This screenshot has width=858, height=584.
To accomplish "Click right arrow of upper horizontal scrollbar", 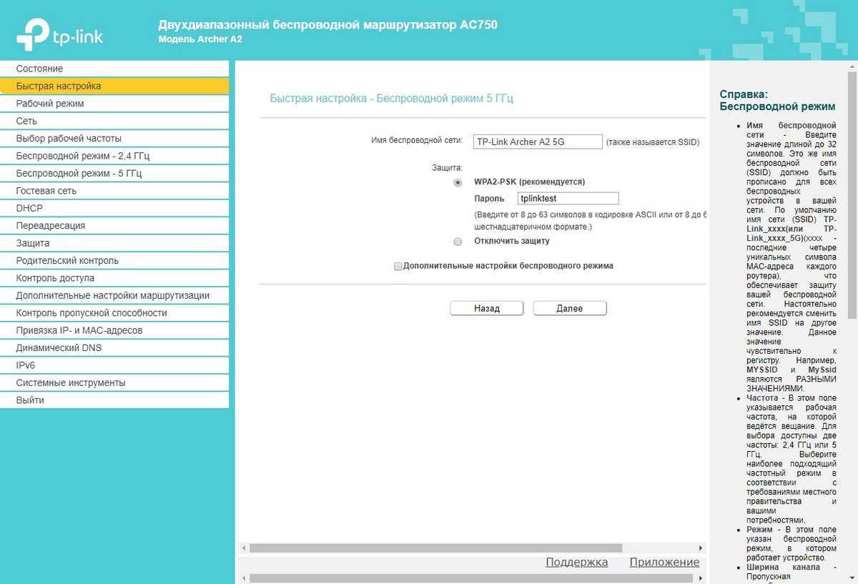I will [701, 548].
